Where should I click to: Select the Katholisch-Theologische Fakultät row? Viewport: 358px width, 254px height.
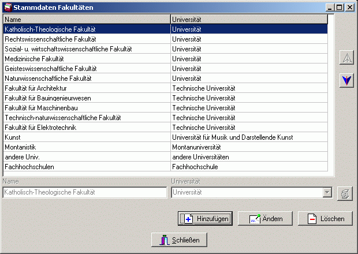click(x=166, y=29)
